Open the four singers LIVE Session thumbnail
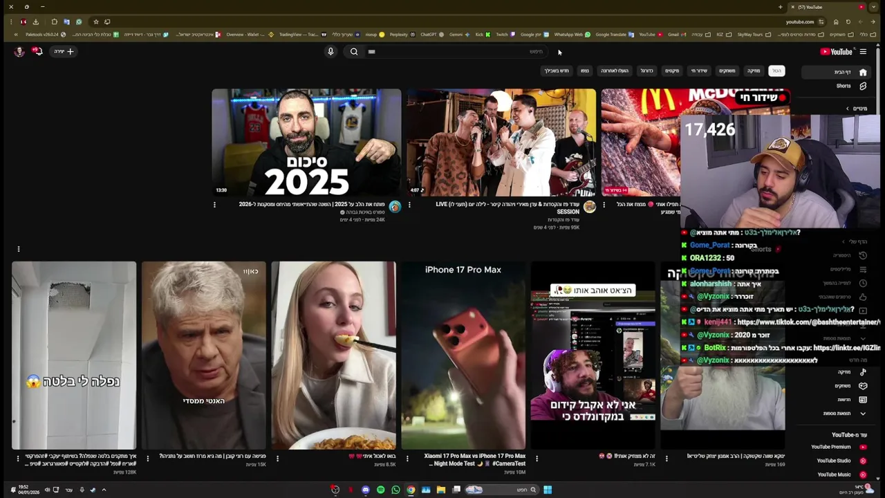 (501, 142)
